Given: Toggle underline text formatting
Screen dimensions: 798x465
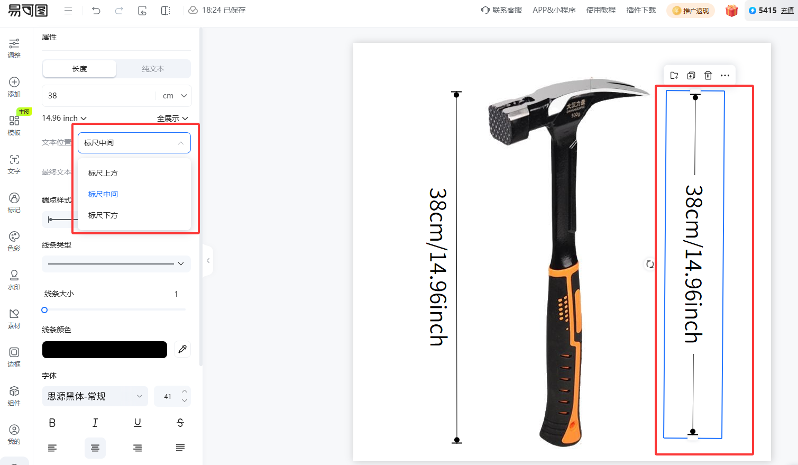Looking at the screenshot, I should 137,423.
